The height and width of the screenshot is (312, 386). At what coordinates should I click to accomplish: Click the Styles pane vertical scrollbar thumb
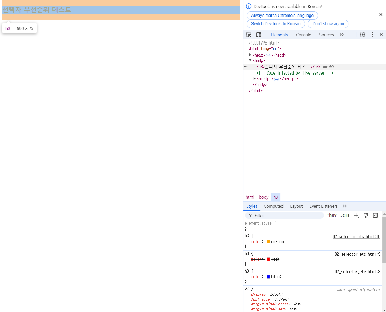pos(384,240)
